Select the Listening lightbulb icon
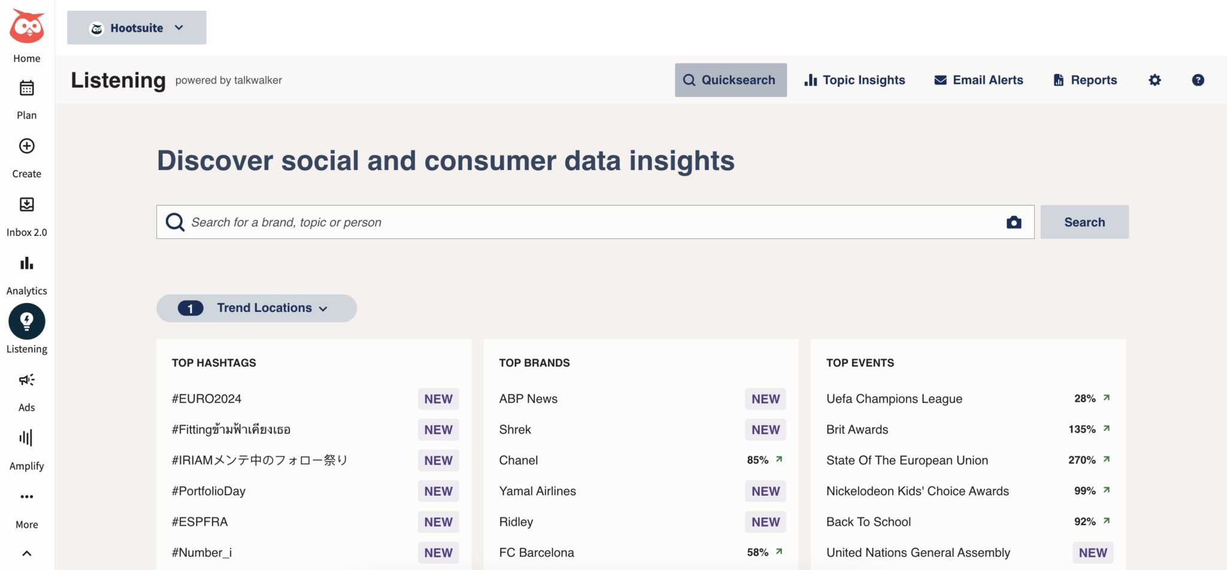Image resolution: width=1227 pixels, height=570 pixels. click(26, 321)
